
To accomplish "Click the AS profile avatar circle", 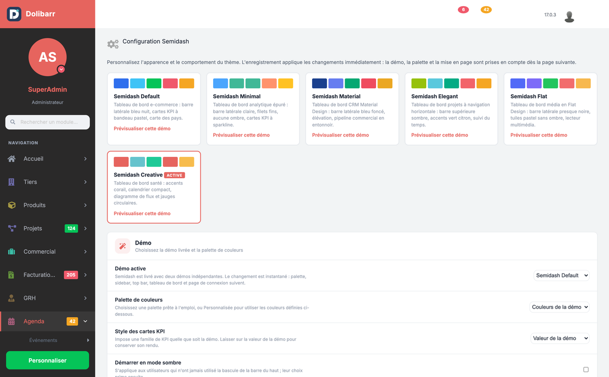I will click(48, 57).
